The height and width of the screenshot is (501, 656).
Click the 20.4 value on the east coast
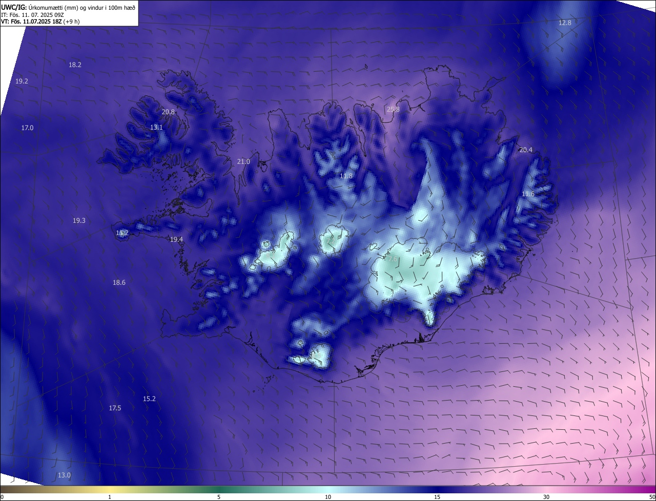click(526, 150)
